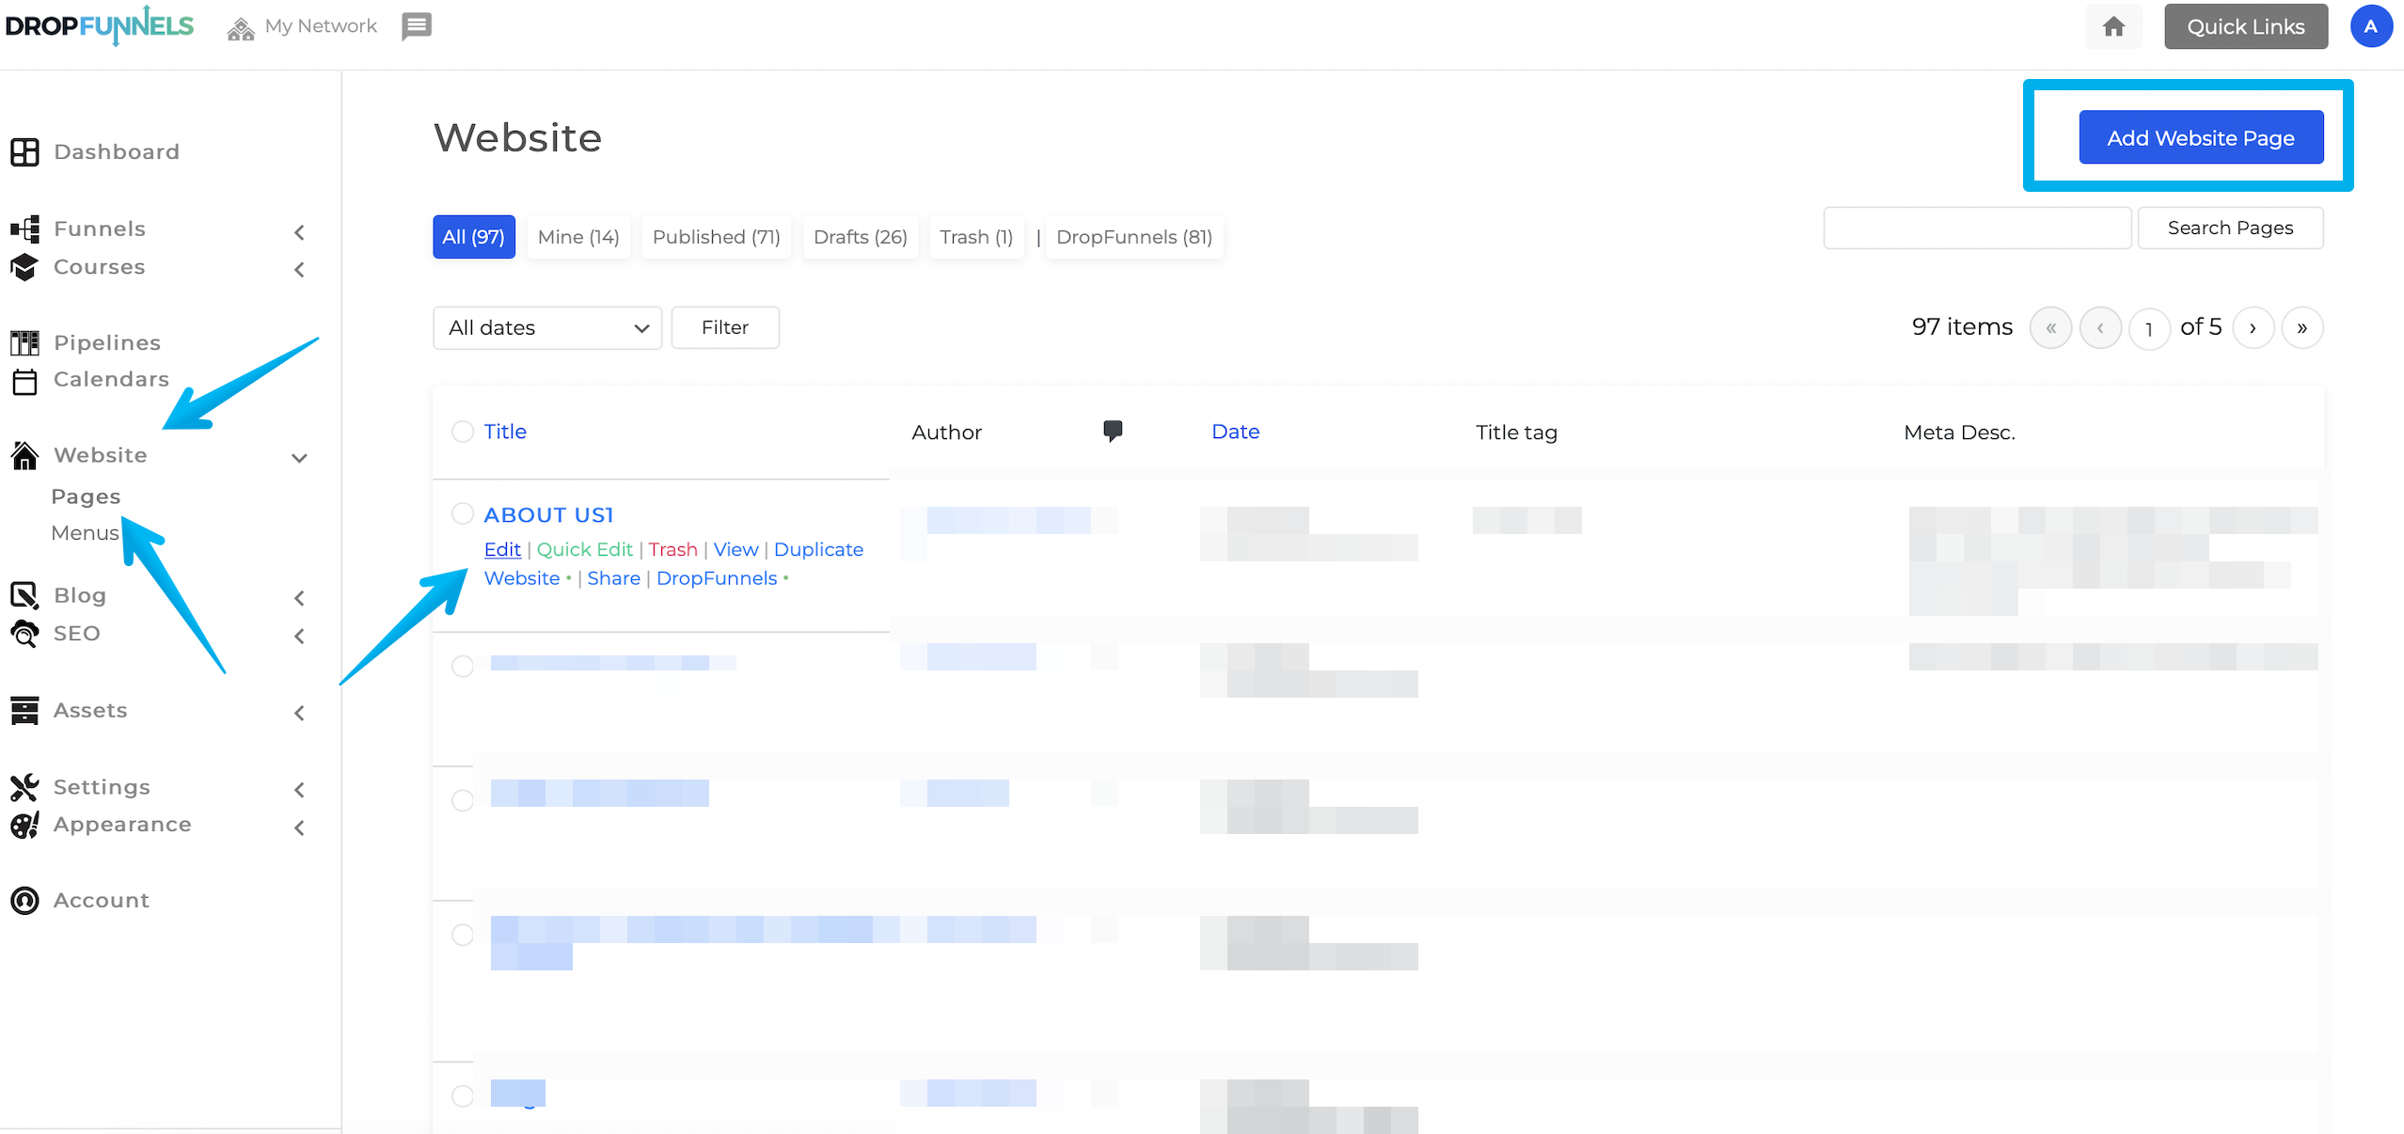Toggle select-all checkbox beside Title

(x=462, y=432)
